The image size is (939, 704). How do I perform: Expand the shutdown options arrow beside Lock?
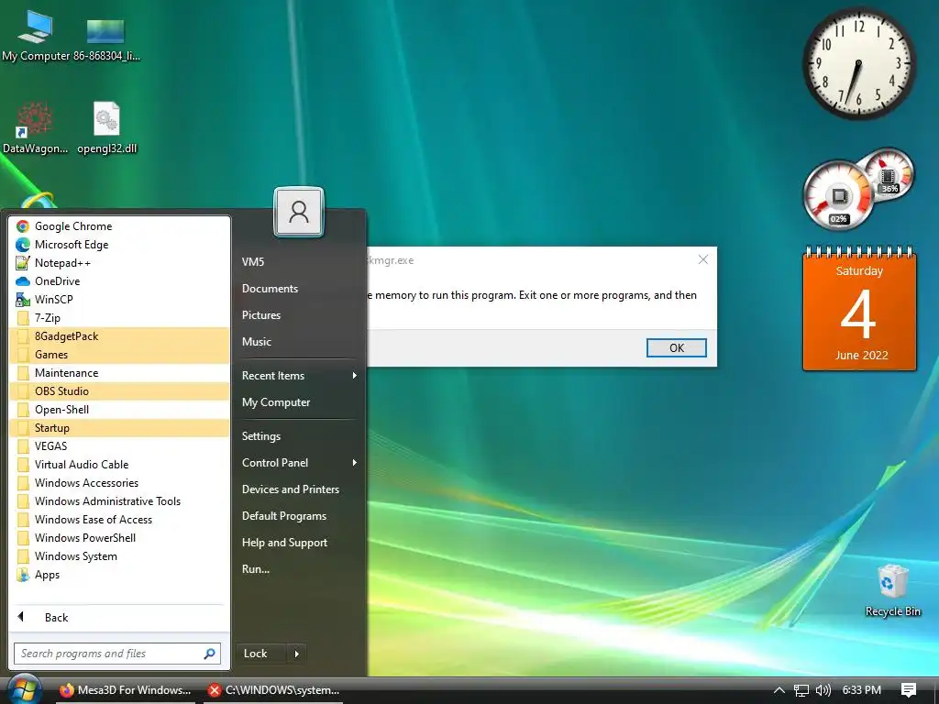coord(296,654)
